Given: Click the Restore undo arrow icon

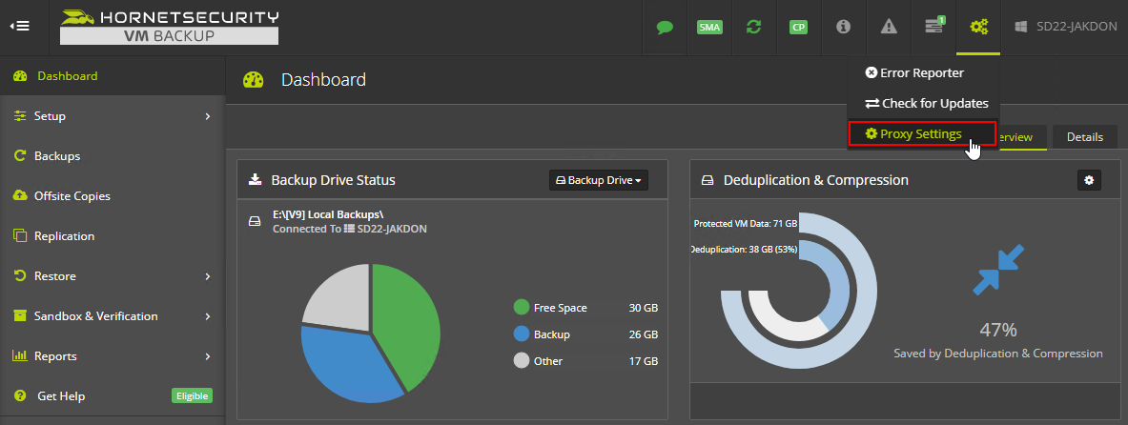Looking at the screenshot, I should click(20, 276).
